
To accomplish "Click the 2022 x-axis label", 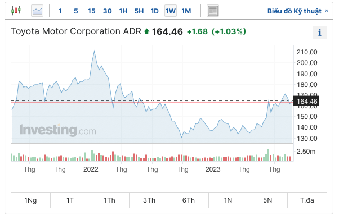I will pos(91,169).
